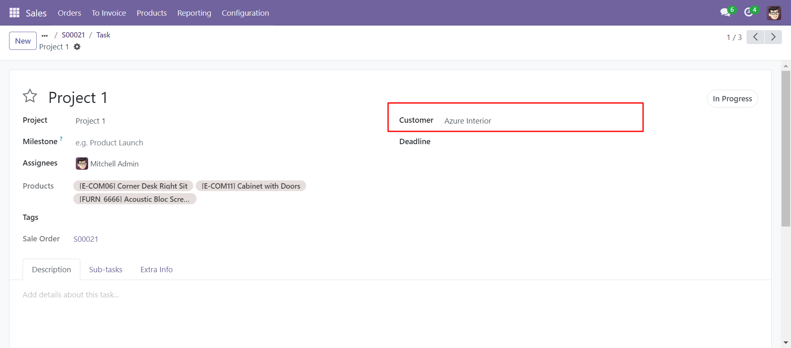
Task: Go to the previous record arrow
Action: pyautogui.click(x=756, y=37)
